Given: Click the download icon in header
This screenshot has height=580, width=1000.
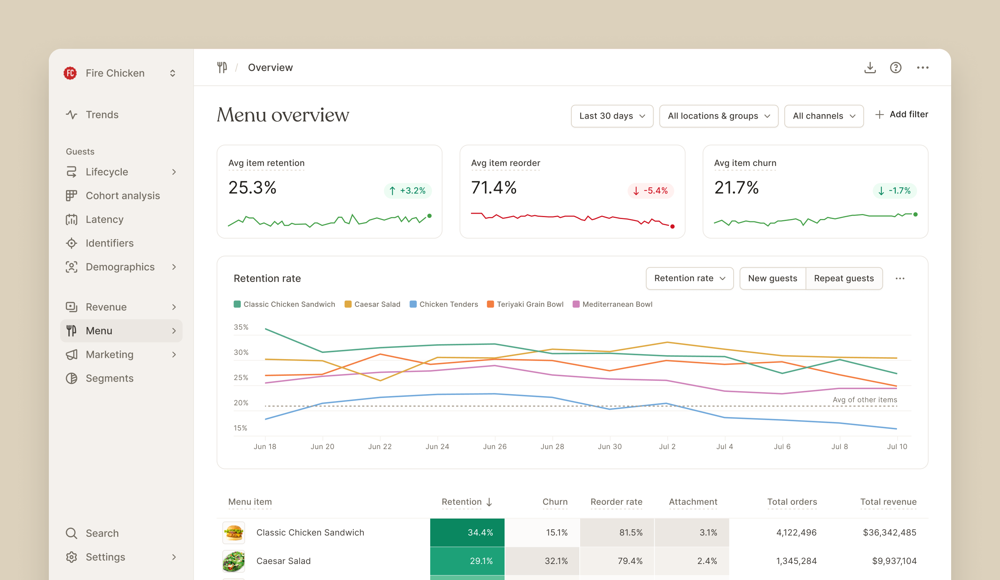Looking at the screenshot, I should pyautogui.click(x=869, y=68).
